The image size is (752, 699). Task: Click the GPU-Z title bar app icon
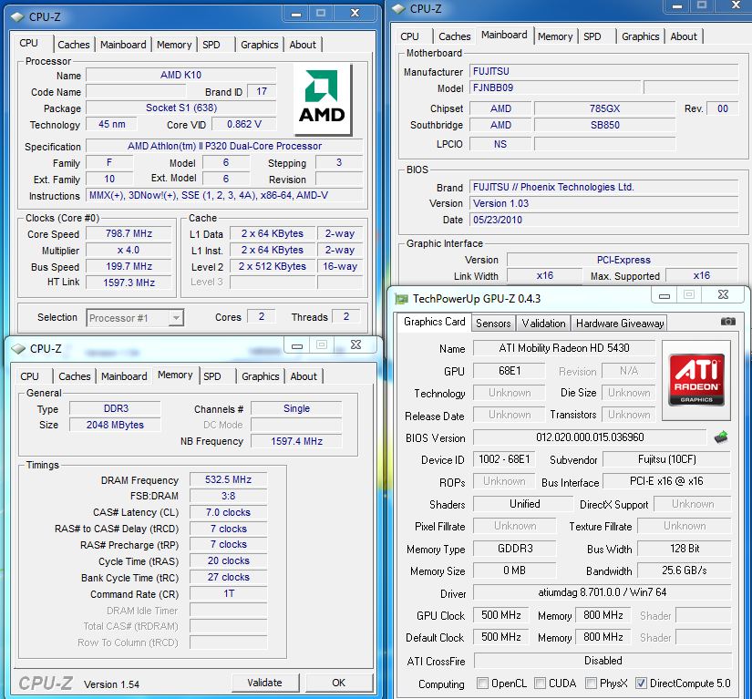(401, 299)
